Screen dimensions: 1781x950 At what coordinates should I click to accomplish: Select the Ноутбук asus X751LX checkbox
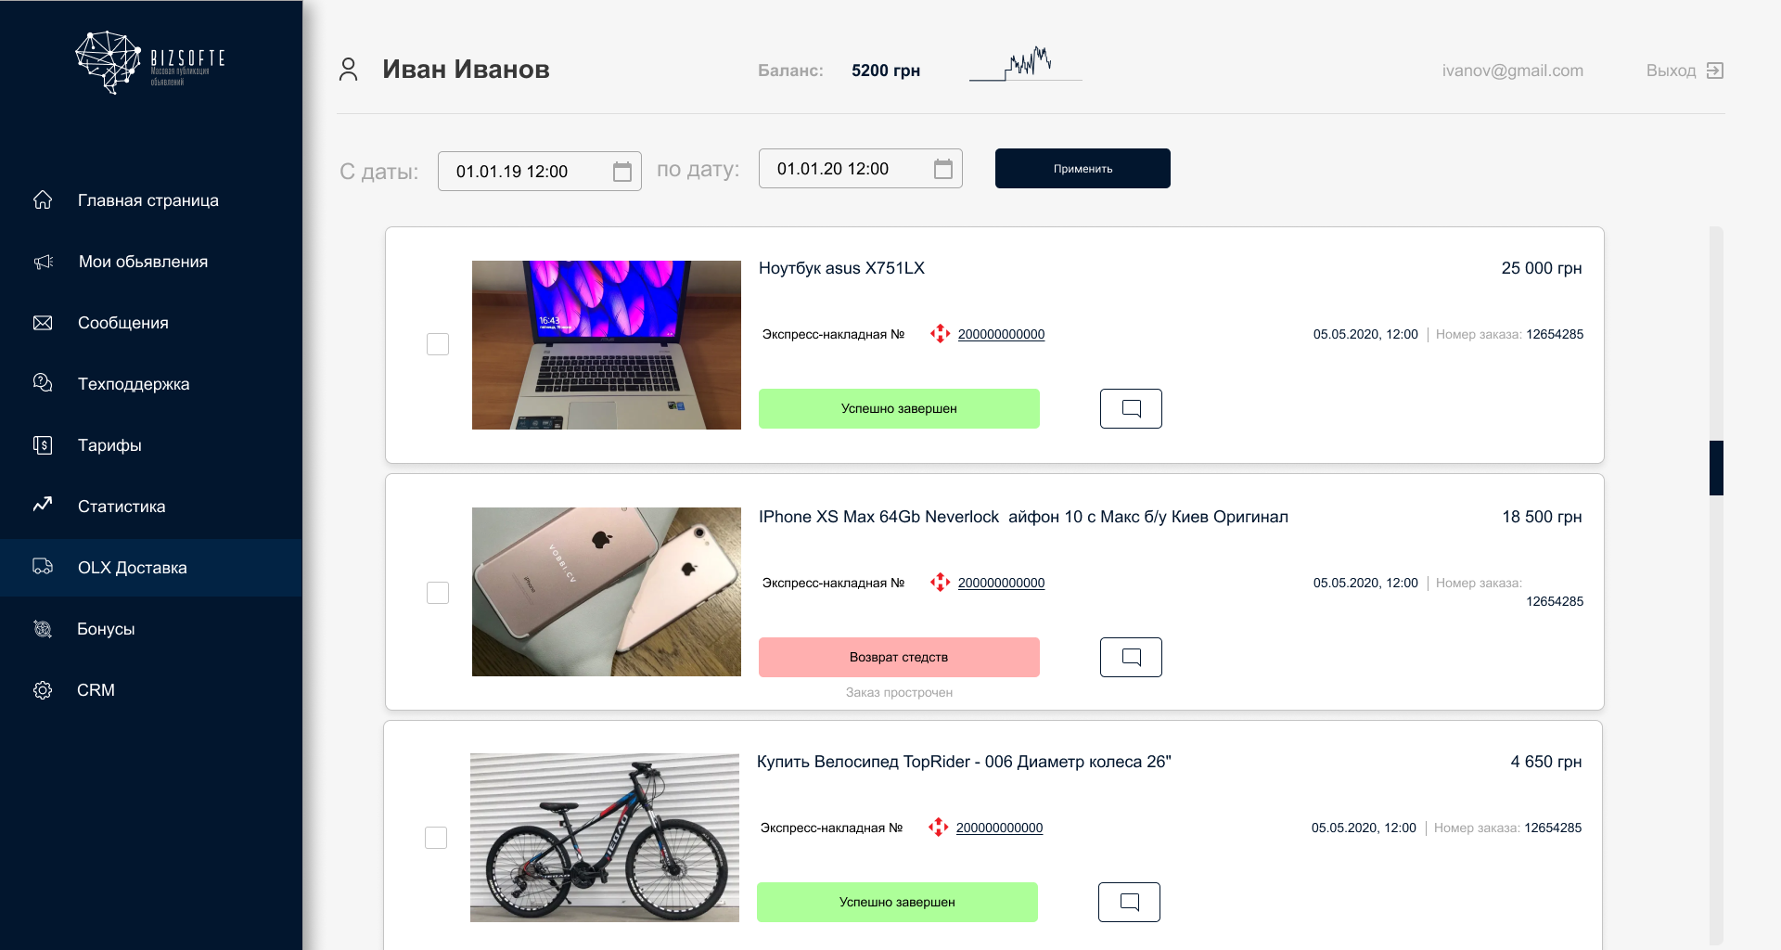438,344
